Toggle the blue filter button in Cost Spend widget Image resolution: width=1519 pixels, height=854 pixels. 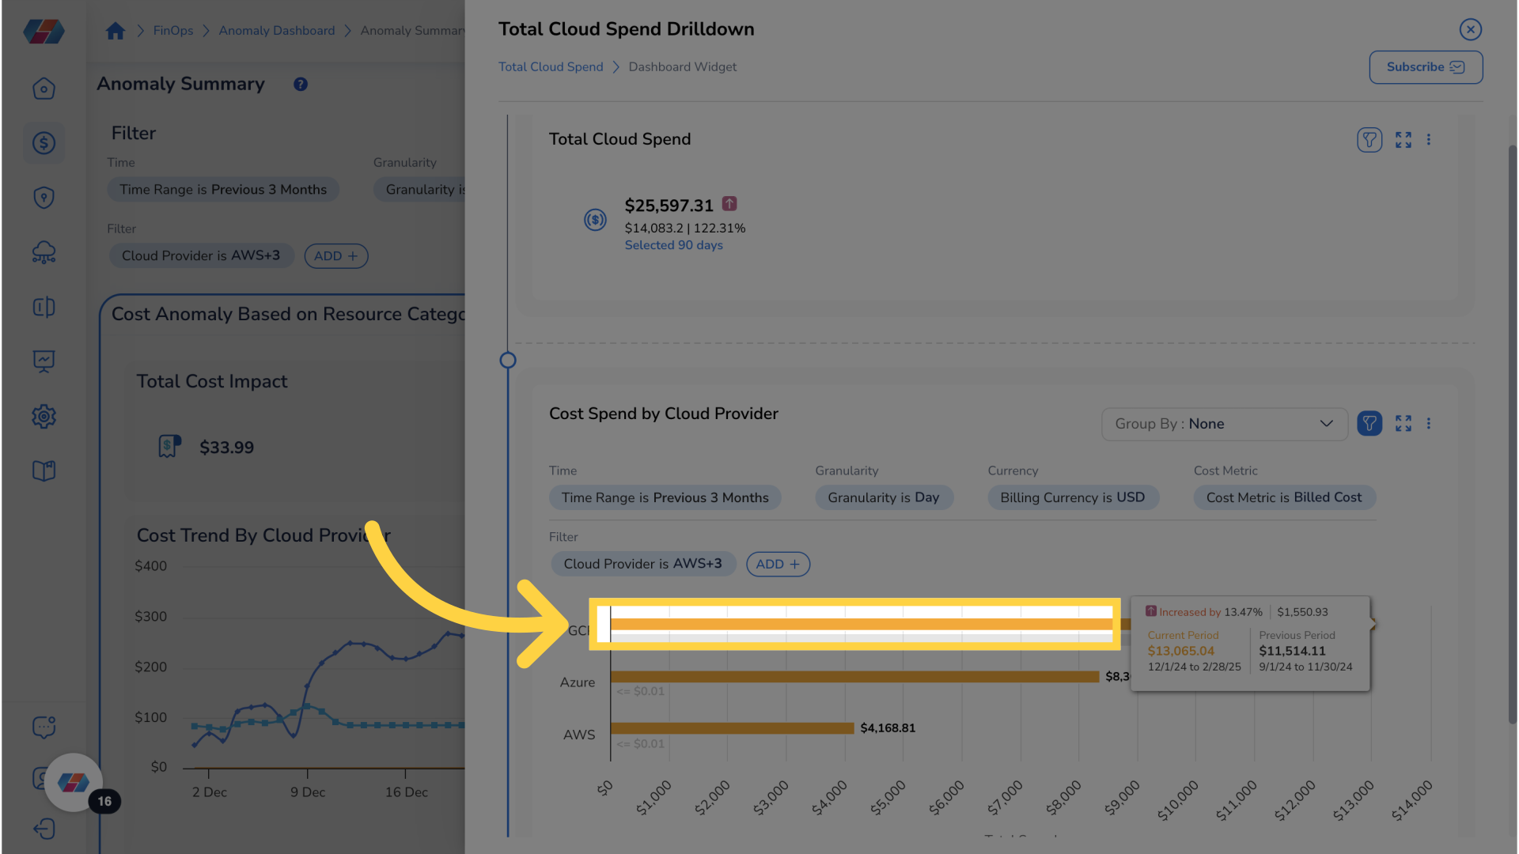pos(1369,424)
